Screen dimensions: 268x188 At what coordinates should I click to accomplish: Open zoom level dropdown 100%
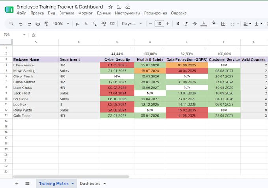[61, 24]
